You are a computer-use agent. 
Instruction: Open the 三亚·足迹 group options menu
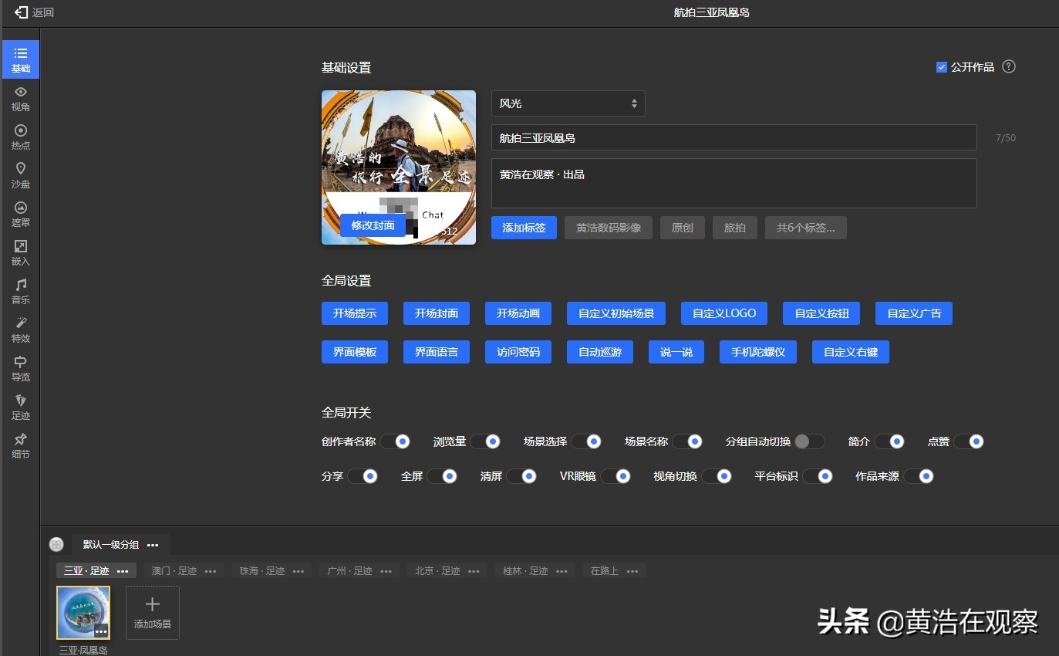tap(123, 570)
